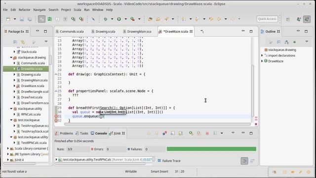Toggle Scroll Lock in JUnit view
This screenshot has width=316, height=178.
click(173, 133)
